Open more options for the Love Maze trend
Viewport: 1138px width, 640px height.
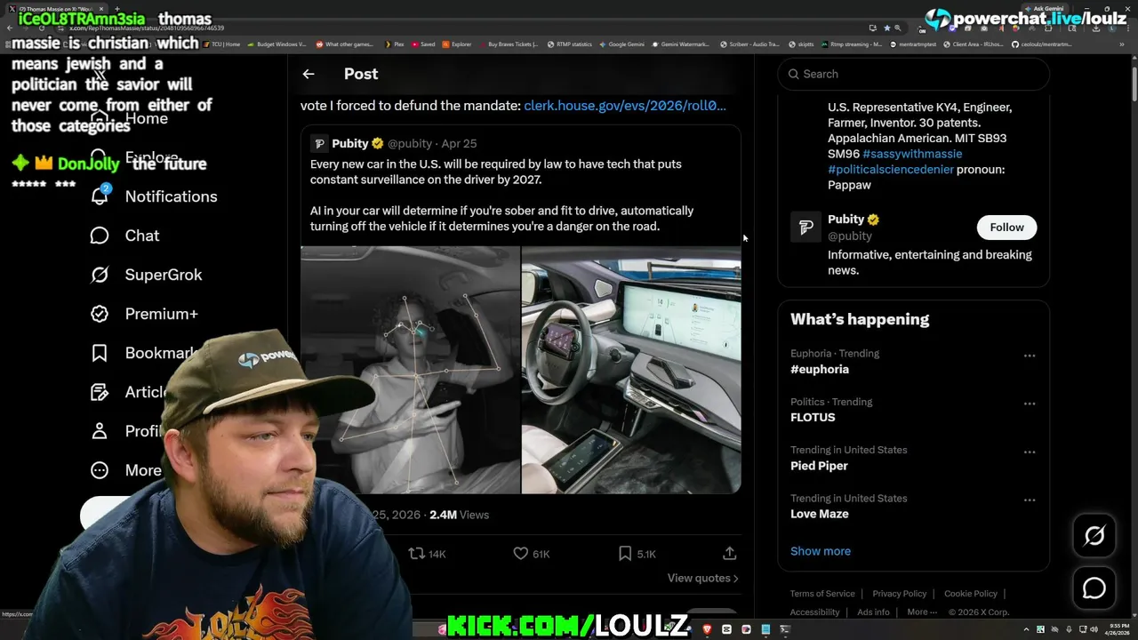tap(1030, 500)
